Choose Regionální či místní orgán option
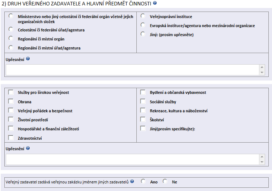Viewport: 272px width, 191px height. (11, 38)
